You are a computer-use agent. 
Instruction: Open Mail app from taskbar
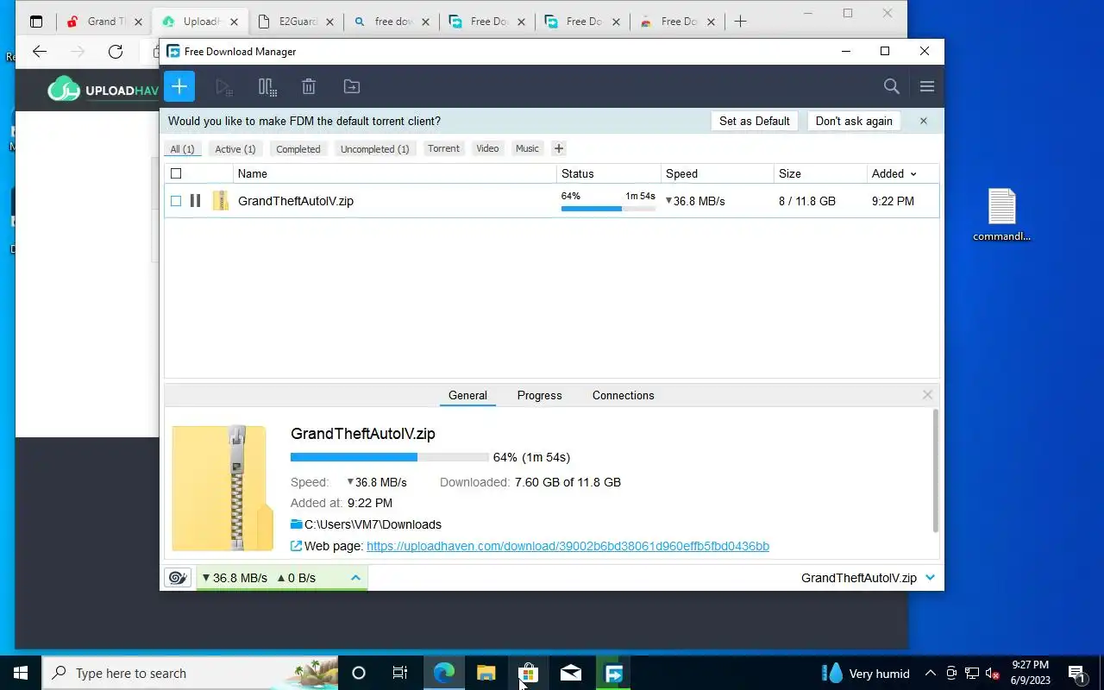tap(570, 673)
